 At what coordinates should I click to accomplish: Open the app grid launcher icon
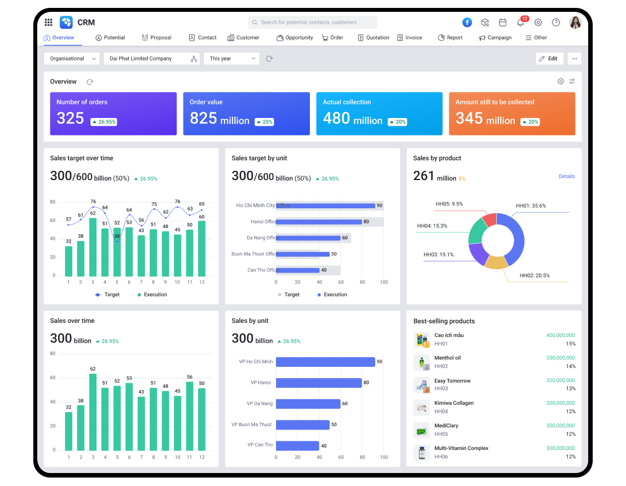click(x=49, y=22)
